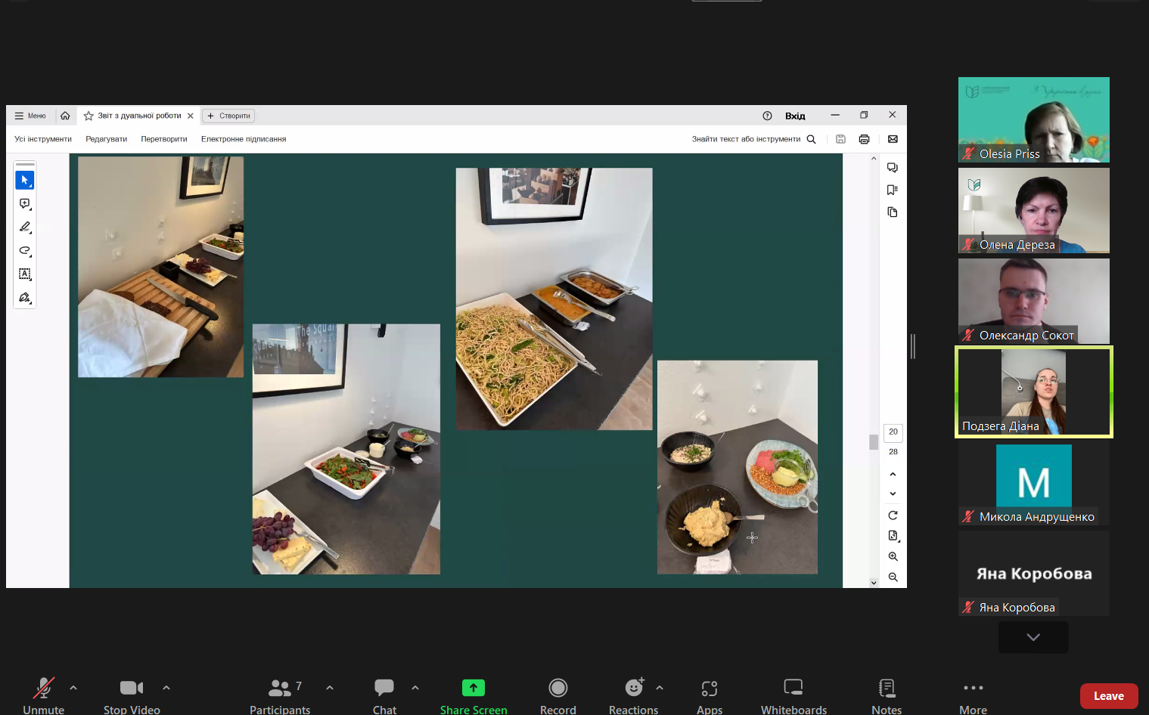Click the print icon in PDF viewer
The height and width of the screenshot is (715, 1149).
point(864,139)
